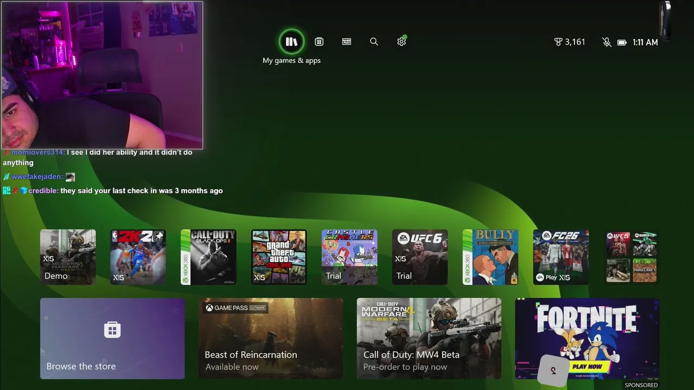Open the My games & apps library icon

pyautogui.click(x=292, y=42)
